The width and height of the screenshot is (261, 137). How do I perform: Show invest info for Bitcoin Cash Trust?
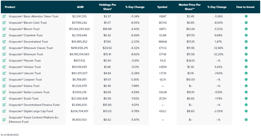pos(246,23)
